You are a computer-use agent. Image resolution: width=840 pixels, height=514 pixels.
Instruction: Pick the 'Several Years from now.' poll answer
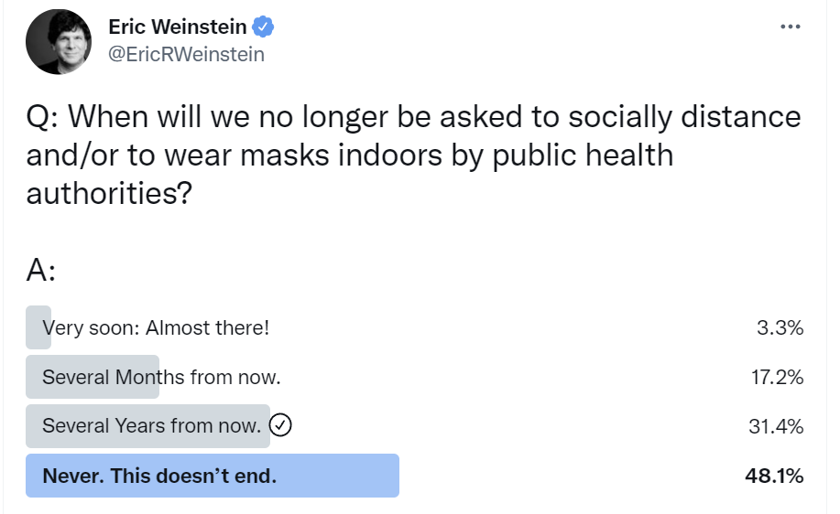(x=151, y=425)
